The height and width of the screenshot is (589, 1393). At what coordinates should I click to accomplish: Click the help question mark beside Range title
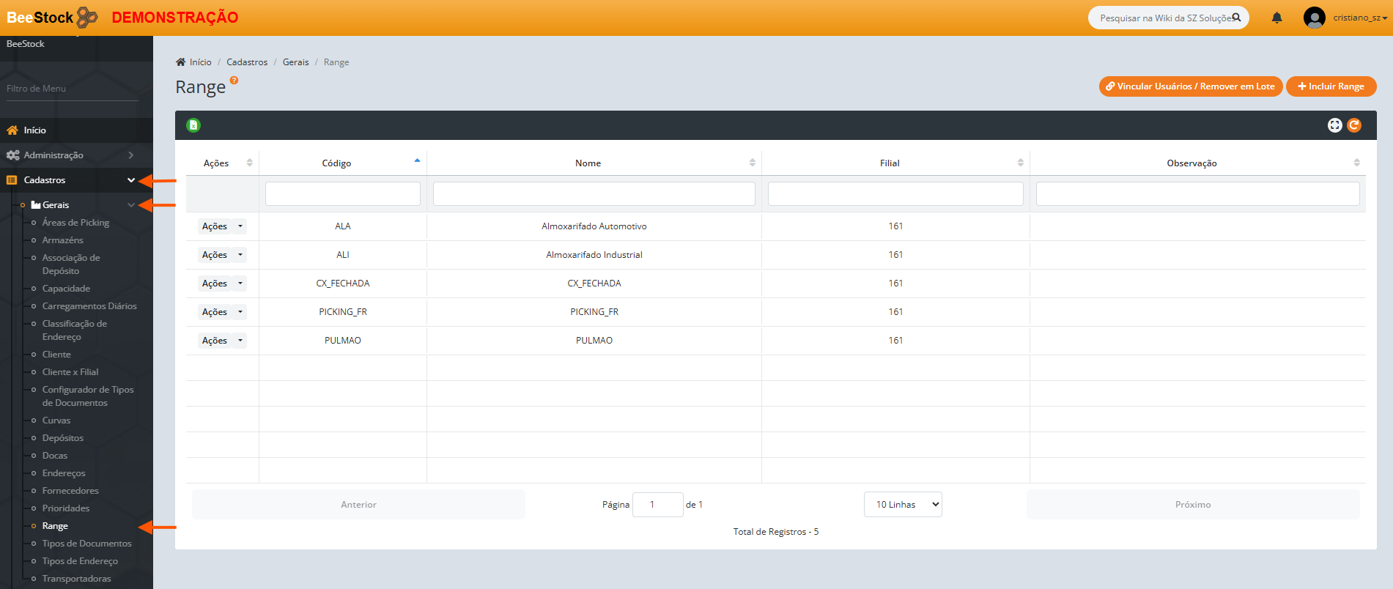pyautogui.click(x=234, y=81)
